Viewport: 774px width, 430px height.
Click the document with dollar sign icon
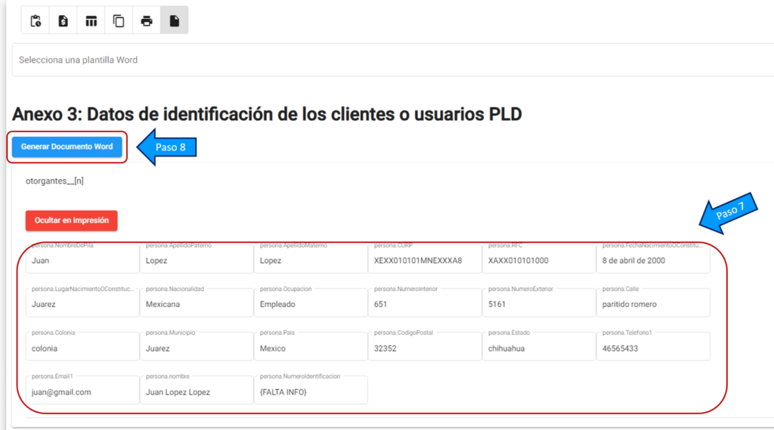pos(63,20)
